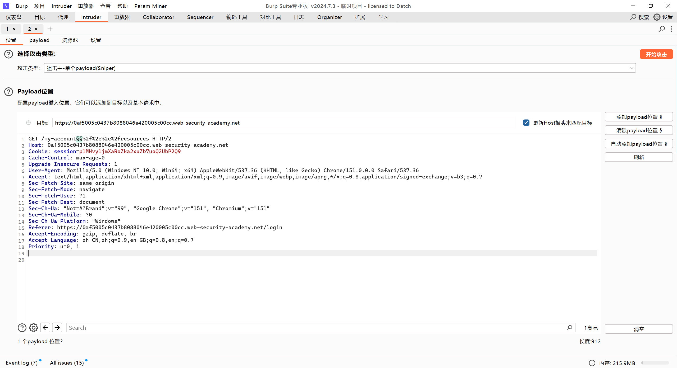
Task: Open settings gear icon in top bar
Action: (x=657, y=17)
